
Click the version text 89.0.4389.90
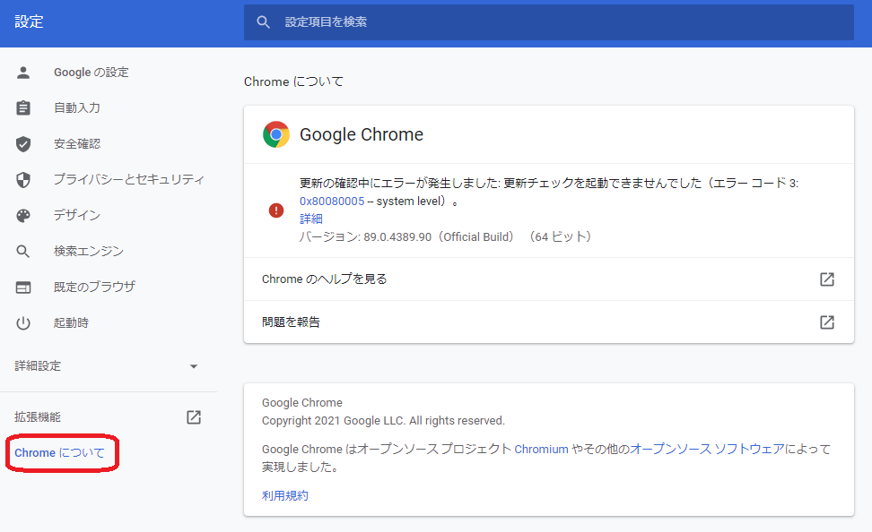click(x=397, y=237)
